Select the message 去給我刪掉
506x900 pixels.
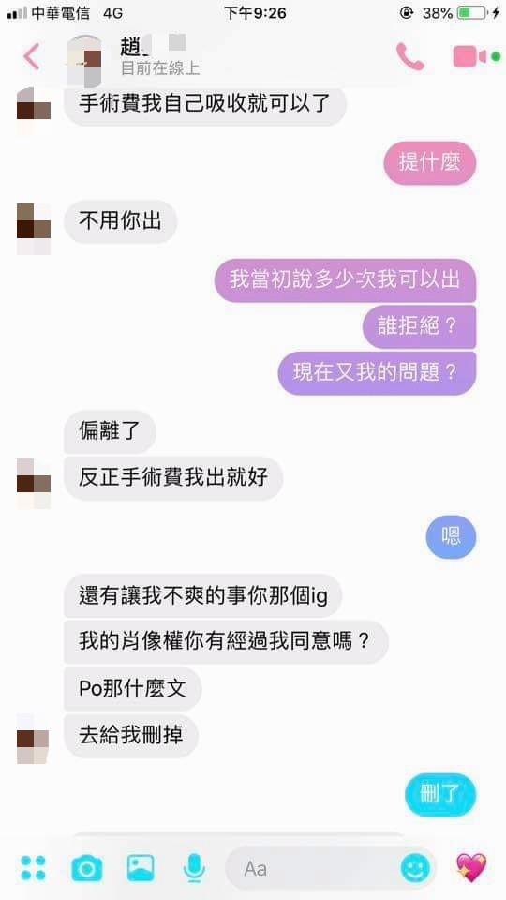click(x=131, y=736)
